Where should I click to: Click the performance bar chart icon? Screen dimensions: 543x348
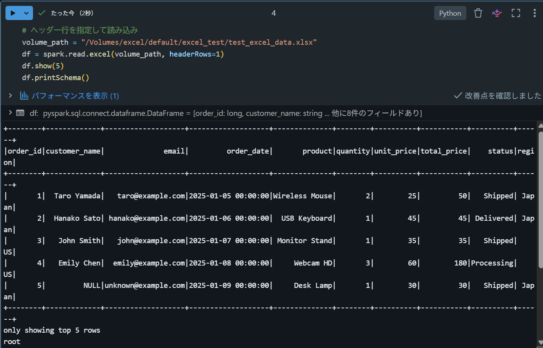(x=24, y=95)
